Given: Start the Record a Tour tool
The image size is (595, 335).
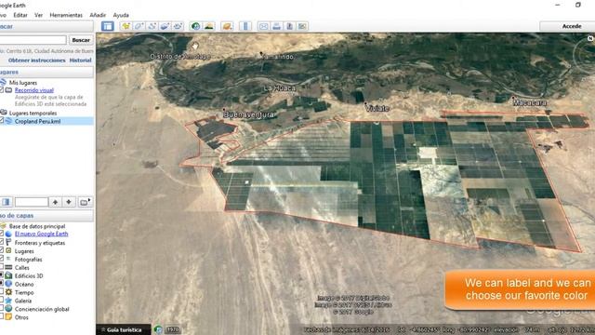Looking at the screenshot, I should [x=178, y=26].
